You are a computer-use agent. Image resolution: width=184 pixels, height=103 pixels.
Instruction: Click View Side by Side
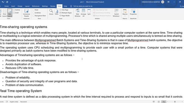point(100,10)
